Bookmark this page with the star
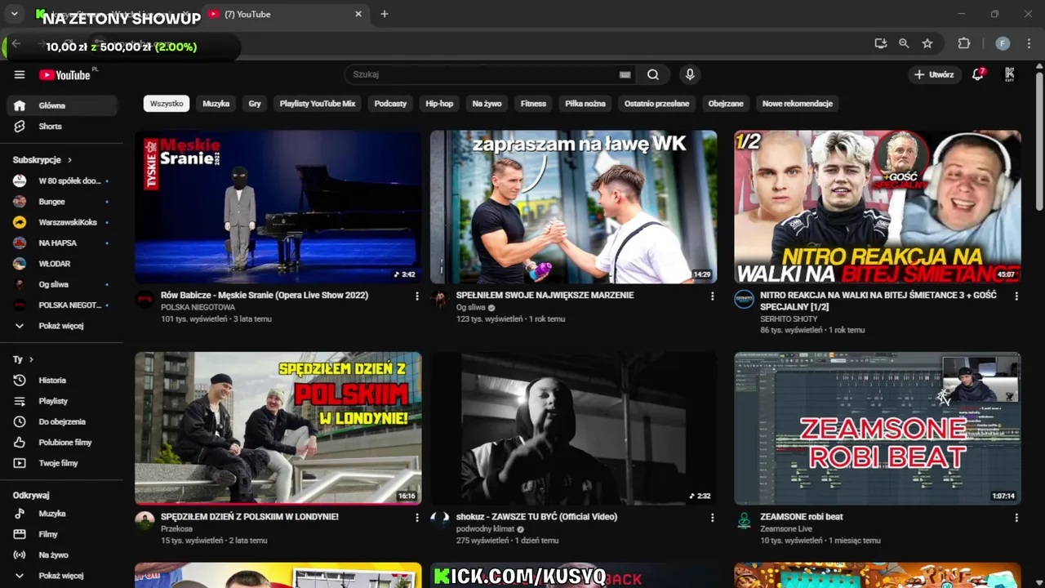Viewport: 1045px width, 588px height. coord(927,43)
